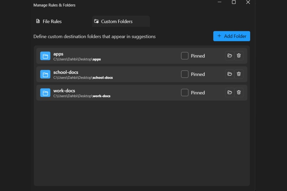This screenshot has width=287, height=191.
Task: Click the blue folder icon for apps
Action: pyautogui.click(x=45, y=56)
